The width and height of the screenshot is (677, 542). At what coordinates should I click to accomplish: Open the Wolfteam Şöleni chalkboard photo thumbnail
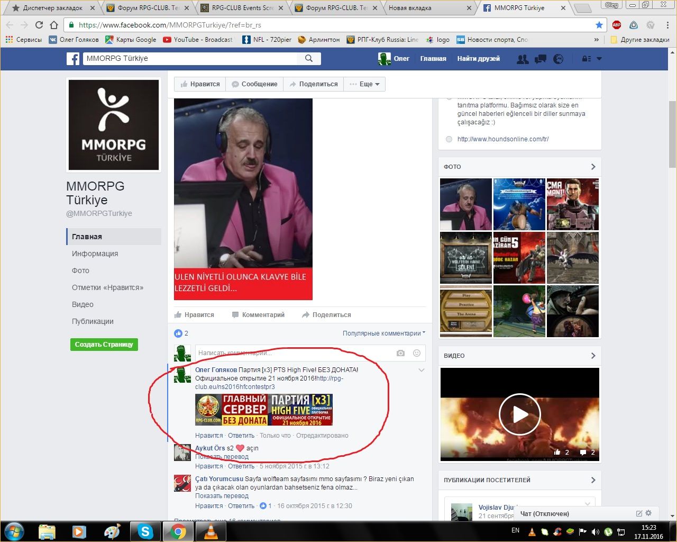point(466,258)
